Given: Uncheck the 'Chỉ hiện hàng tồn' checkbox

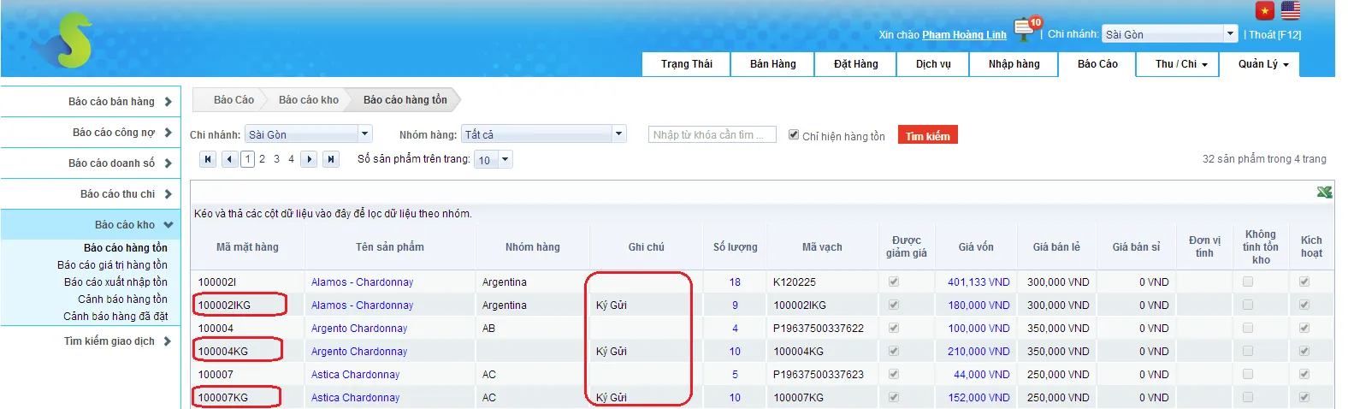Looking at the screenshot, I should tap(794, 135).
